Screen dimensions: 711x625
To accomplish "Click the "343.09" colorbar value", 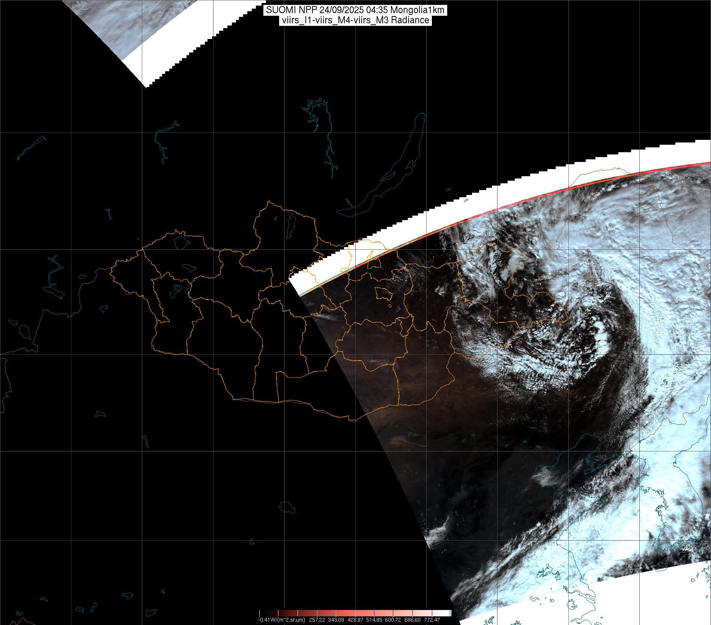I will tap(336, 620).
